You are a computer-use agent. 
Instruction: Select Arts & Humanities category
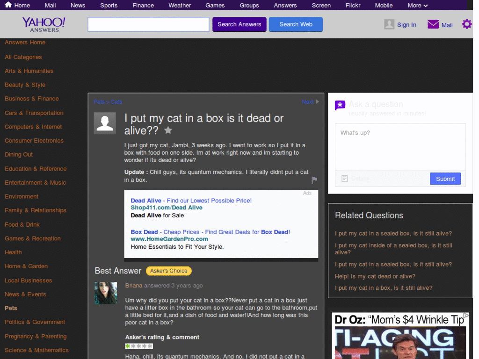coord(29,71)
